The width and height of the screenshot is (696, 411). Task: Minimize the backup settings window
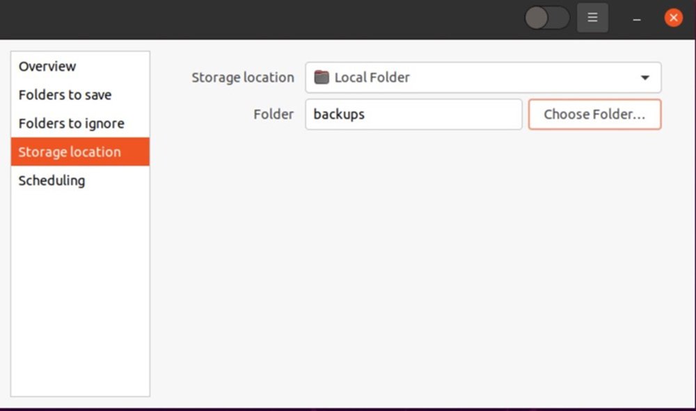click(x=636, y=19)
